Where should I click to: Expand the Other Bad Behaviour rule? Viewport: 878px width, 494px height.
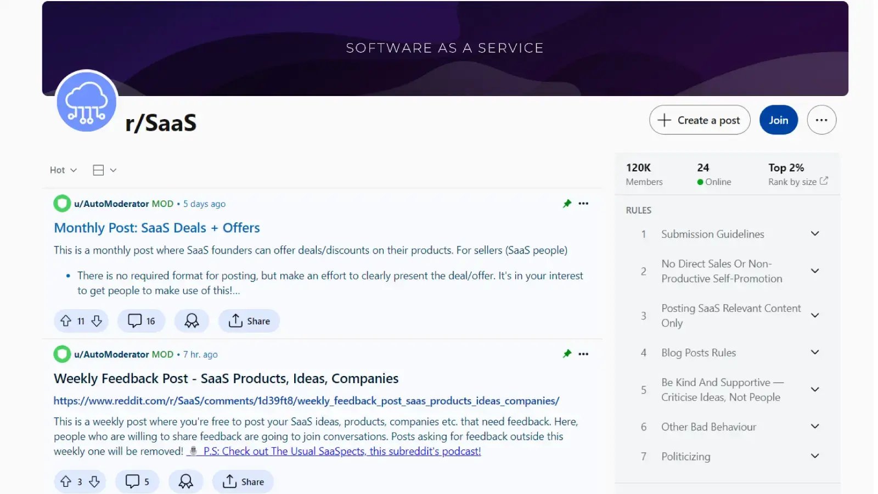(x=815, y=426)
